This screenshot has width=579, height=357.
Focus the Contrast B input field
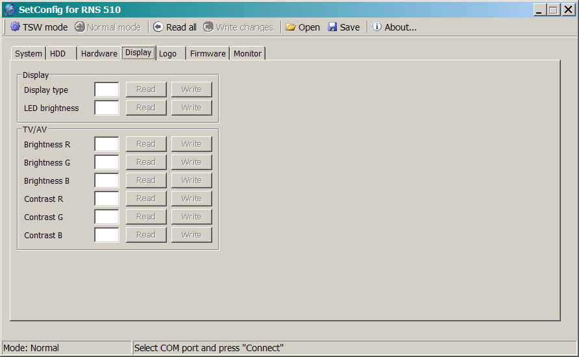click(106, 235)
